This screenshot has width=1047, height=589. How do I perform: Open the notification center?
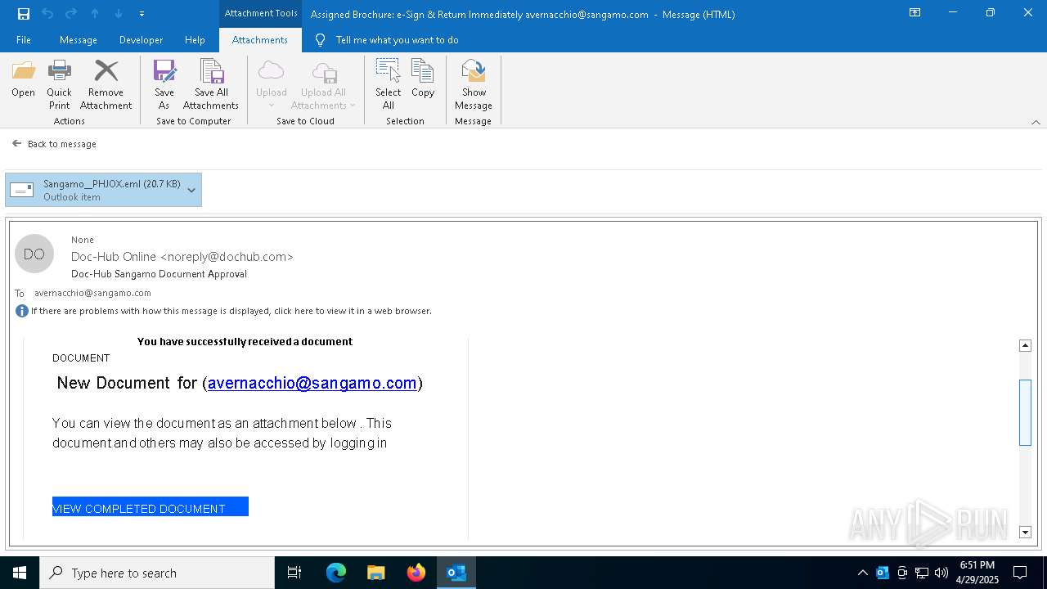tap(1020, 573)
